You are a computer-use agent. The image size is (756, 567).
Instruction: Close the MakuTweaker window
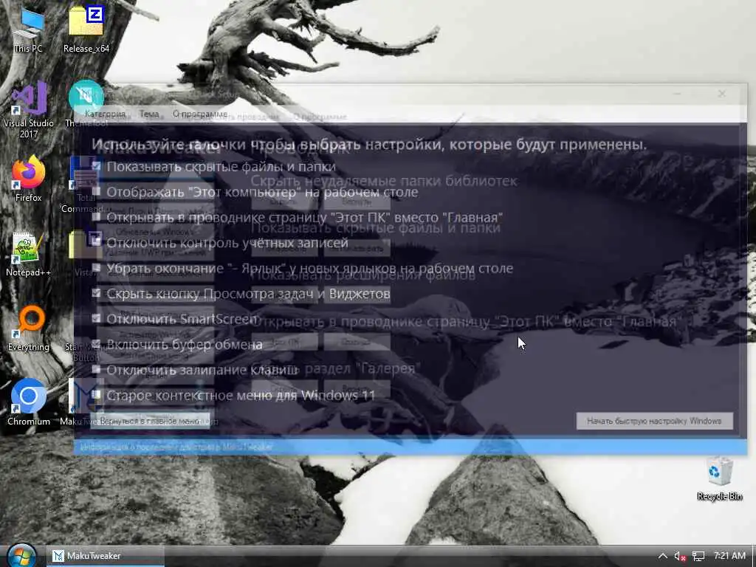(722, 94)
